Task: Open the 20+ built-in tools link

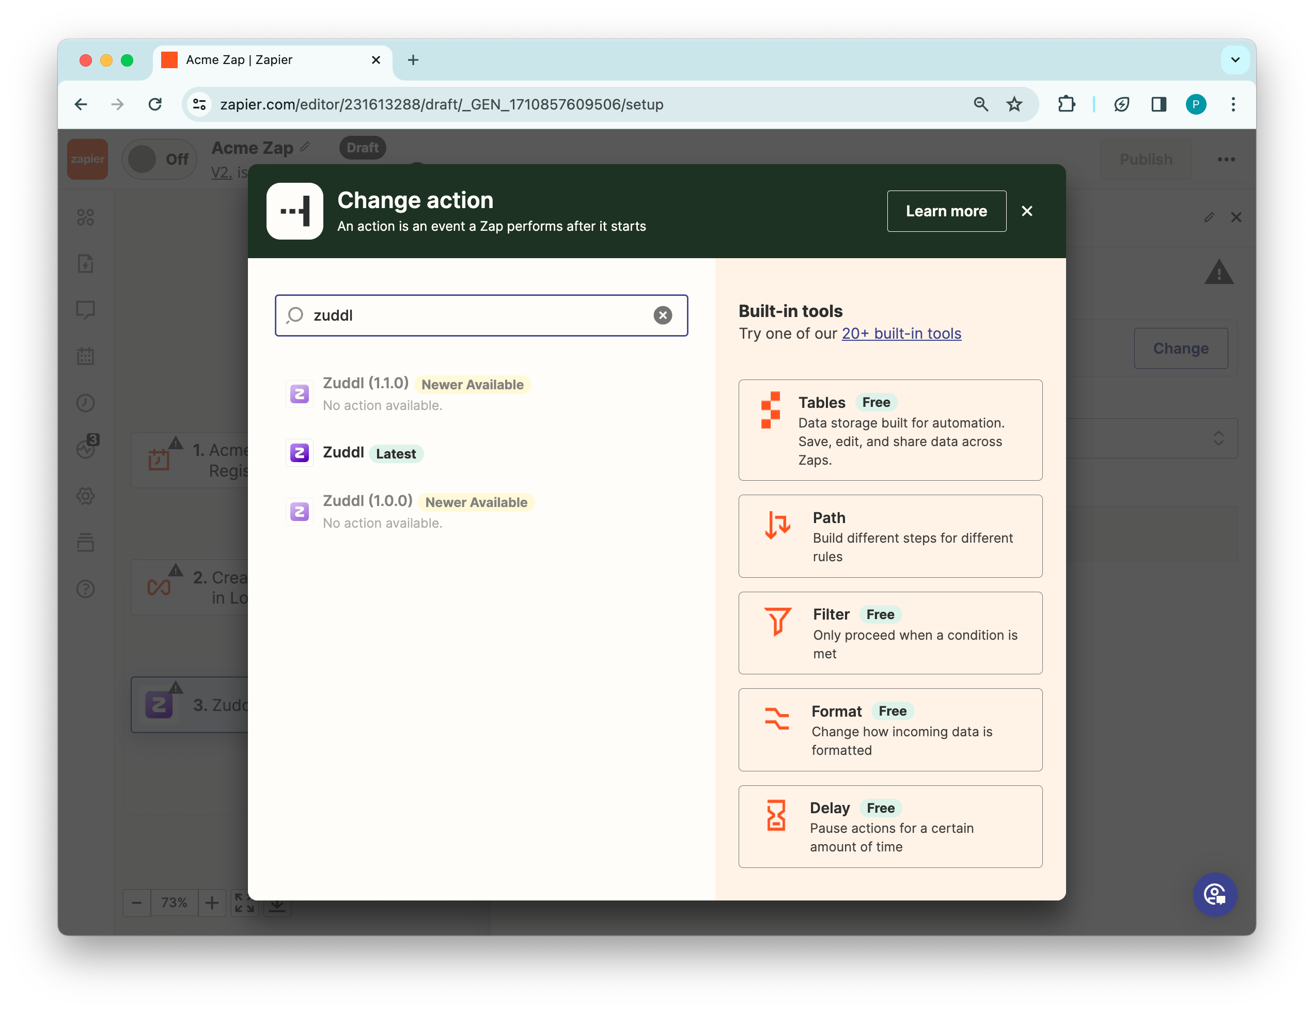Action: (901, 333)
